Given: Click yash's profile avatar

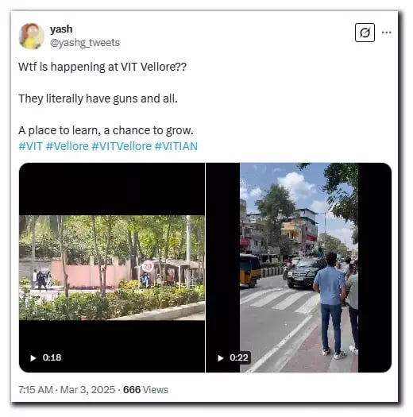Looking at the screenshot, I should click(32, 36).
